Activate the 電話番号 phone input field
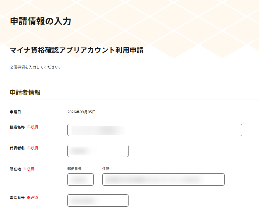The width and height of the screenshot is (259, 217). coord(98,200)
